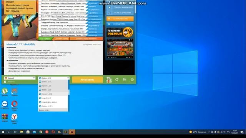
Task: Open Microsoft Store from the taskbar
Action: [x=28, y=132]
